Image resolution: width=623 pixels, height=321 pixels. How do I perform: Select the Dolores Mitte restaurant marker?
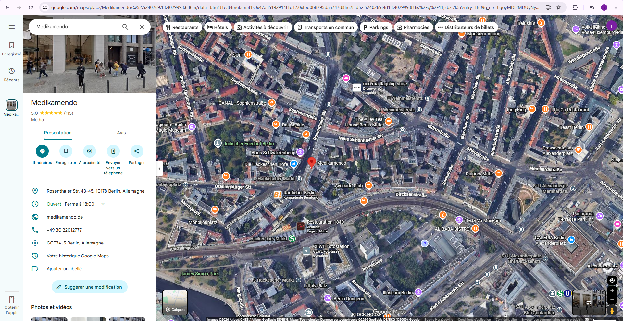[498, 173]
